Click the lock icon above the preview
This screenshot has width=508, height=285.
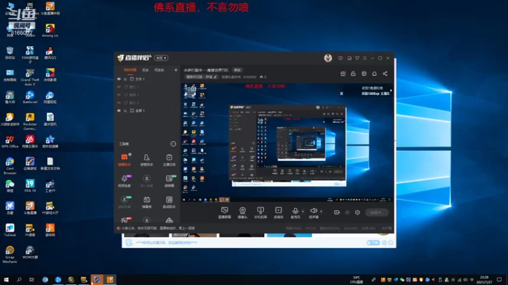353,73
